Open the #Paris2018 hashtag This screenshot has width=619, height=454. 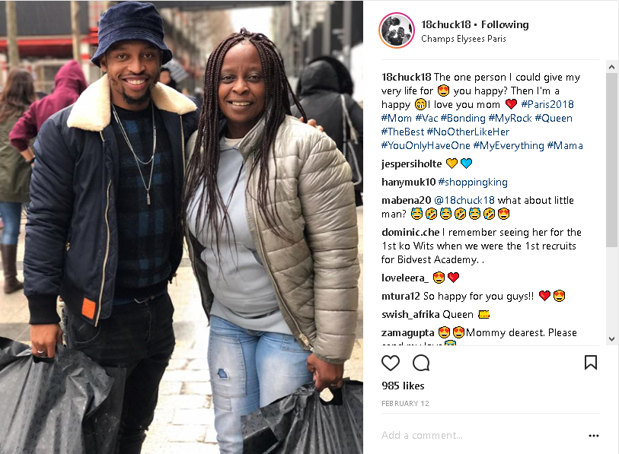click(547, 104)
